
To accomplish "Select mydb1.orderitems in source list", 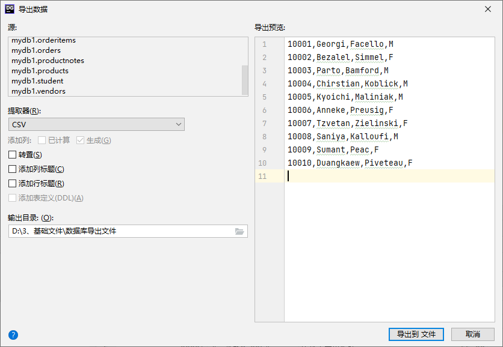I will (x=44, y=40).
